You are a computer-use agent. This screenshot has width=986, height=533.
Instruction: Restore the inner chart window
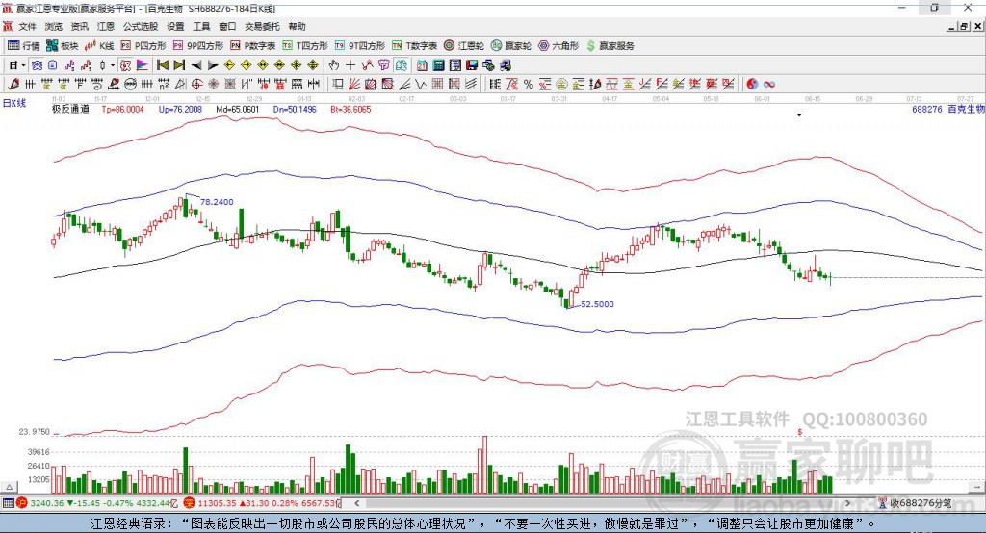(964, 26)
